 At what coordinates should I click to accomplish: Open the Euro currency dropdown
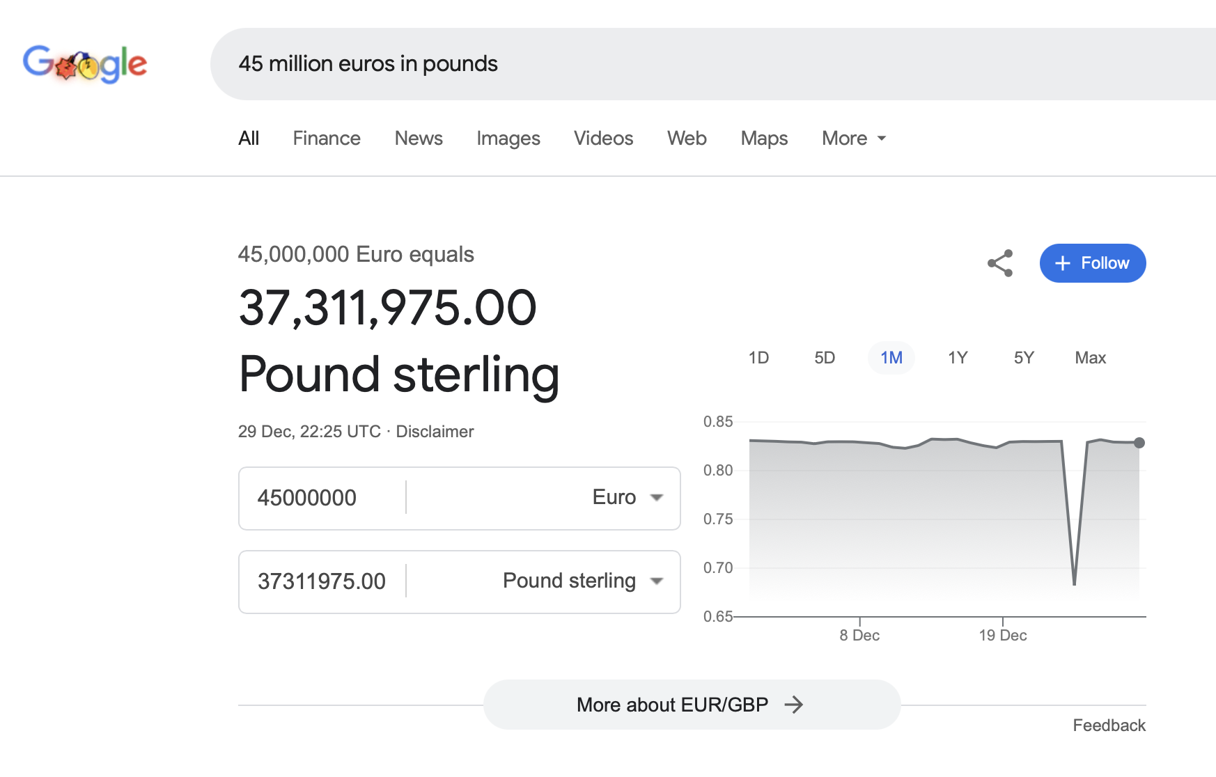click(627, 497)
